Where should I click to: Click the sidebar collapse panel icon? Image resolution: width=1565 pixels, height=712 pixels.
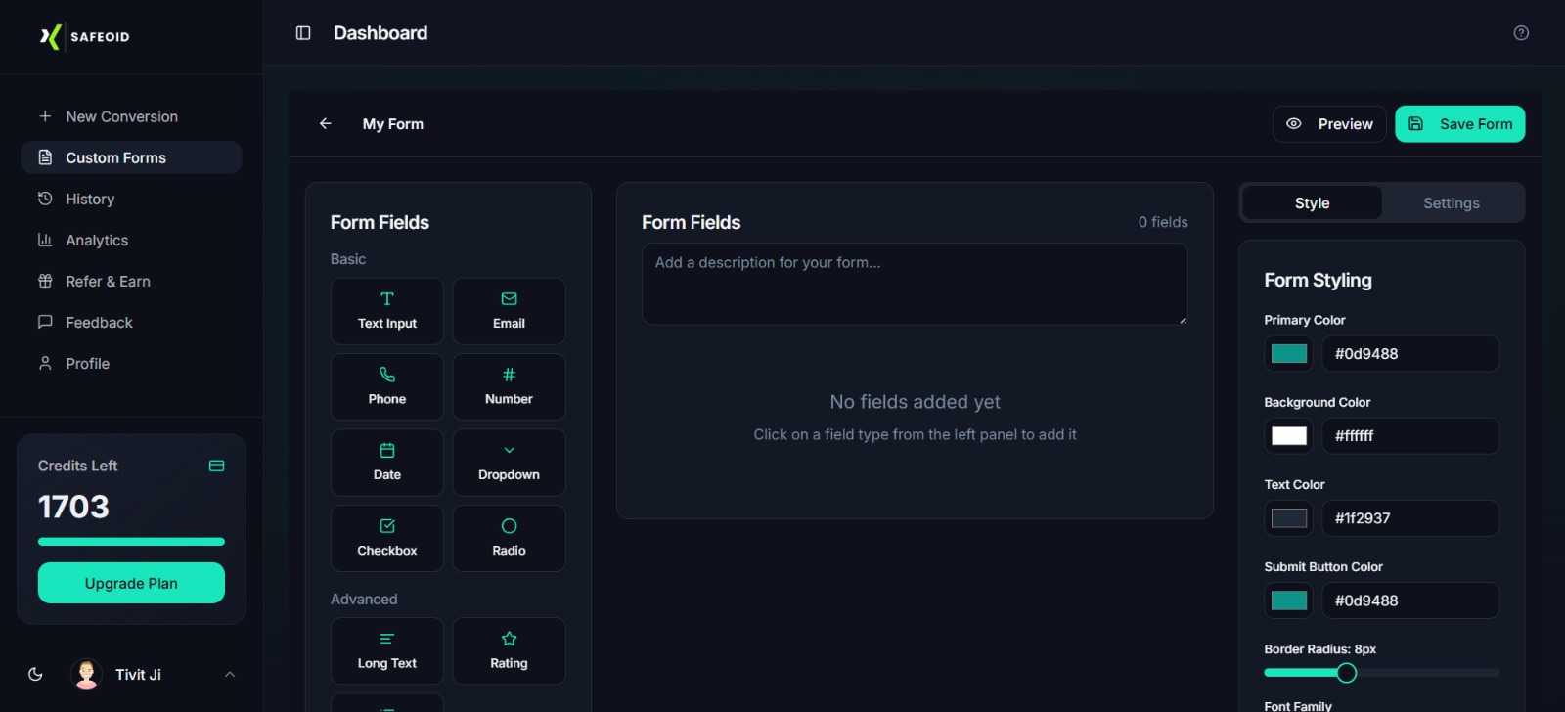303,33
